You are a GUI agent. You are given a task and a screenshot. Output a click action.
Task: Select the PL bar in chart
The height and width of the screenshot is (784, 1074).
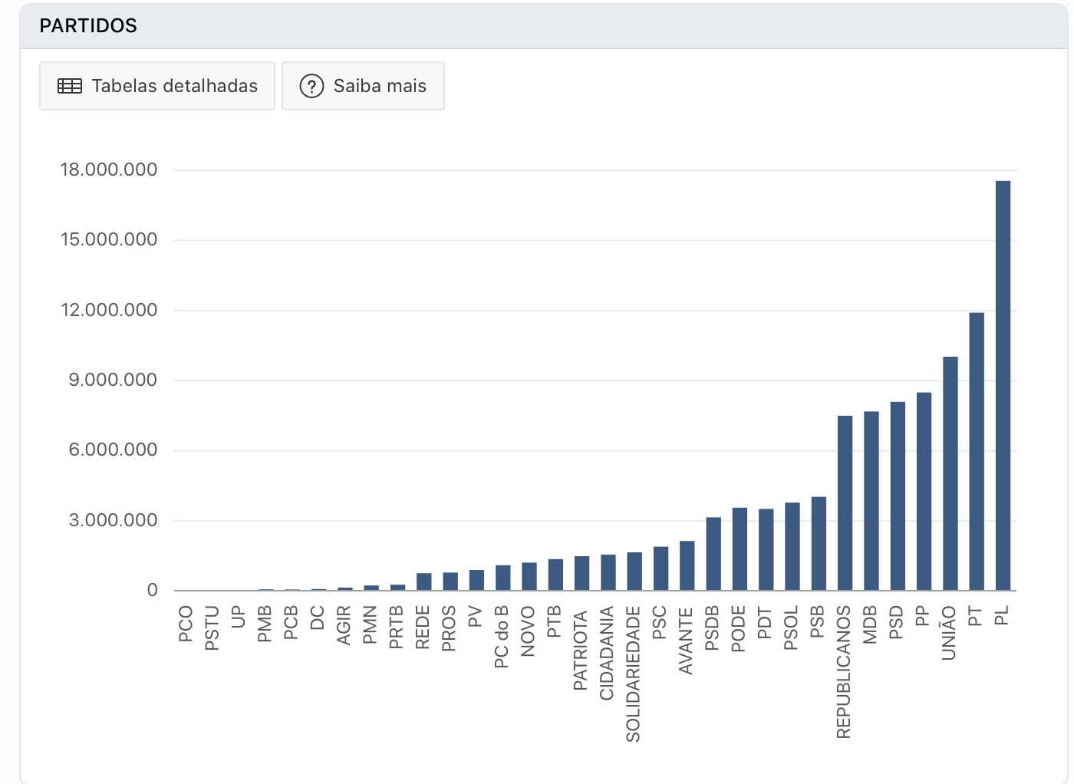coord(1003,386)
